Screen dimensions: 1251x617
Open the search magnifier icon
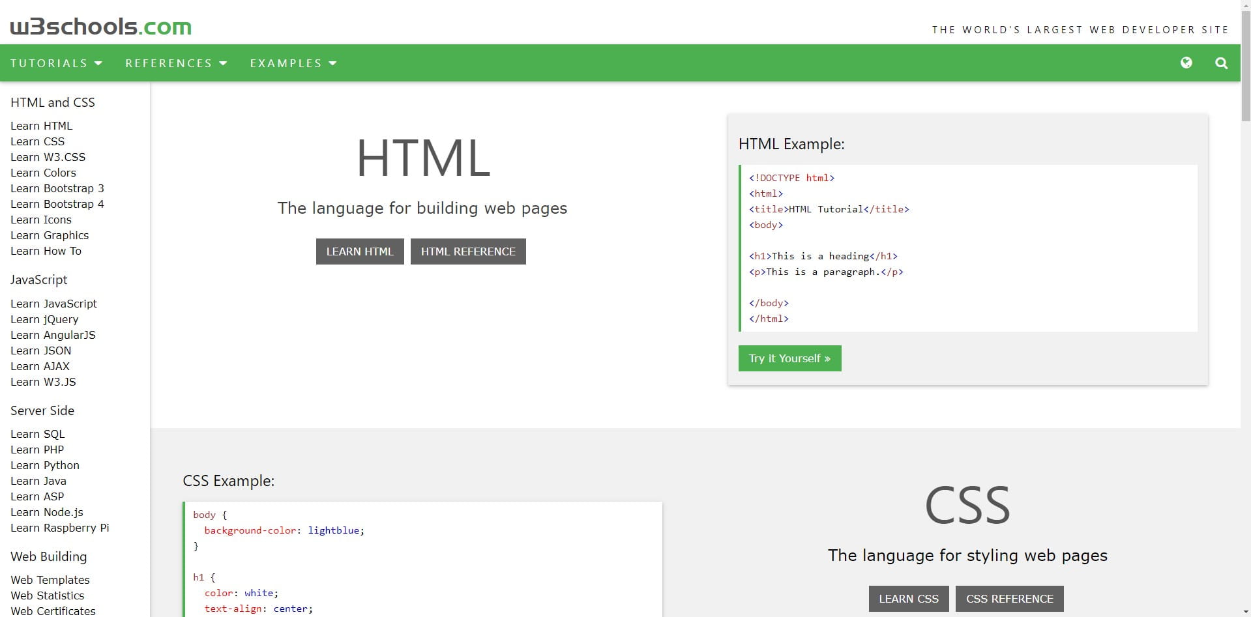click(1221, 63)
